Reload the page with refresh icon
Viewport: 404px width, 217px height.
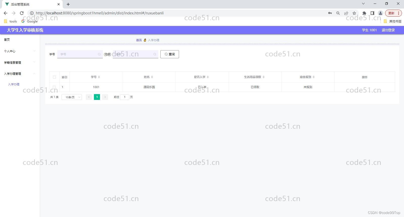(x=22, y=13)
